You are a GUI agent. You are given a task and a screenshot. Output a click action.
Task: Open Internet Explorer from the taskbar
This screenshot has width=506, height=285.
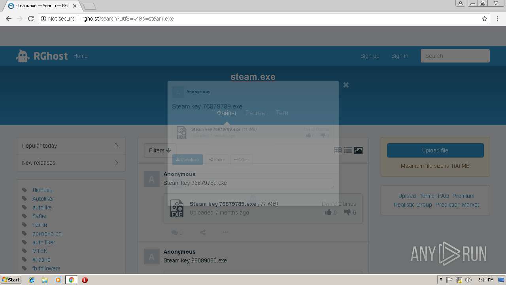pos(32,280)
